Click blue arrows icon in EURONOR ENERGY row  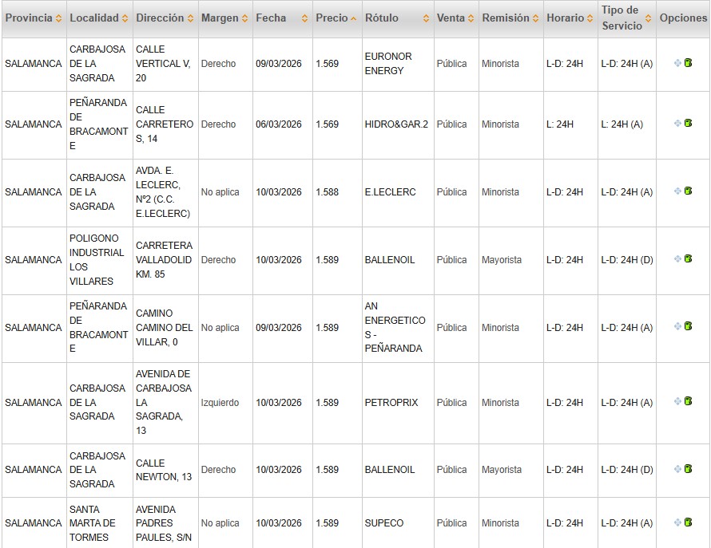(678, 63)
